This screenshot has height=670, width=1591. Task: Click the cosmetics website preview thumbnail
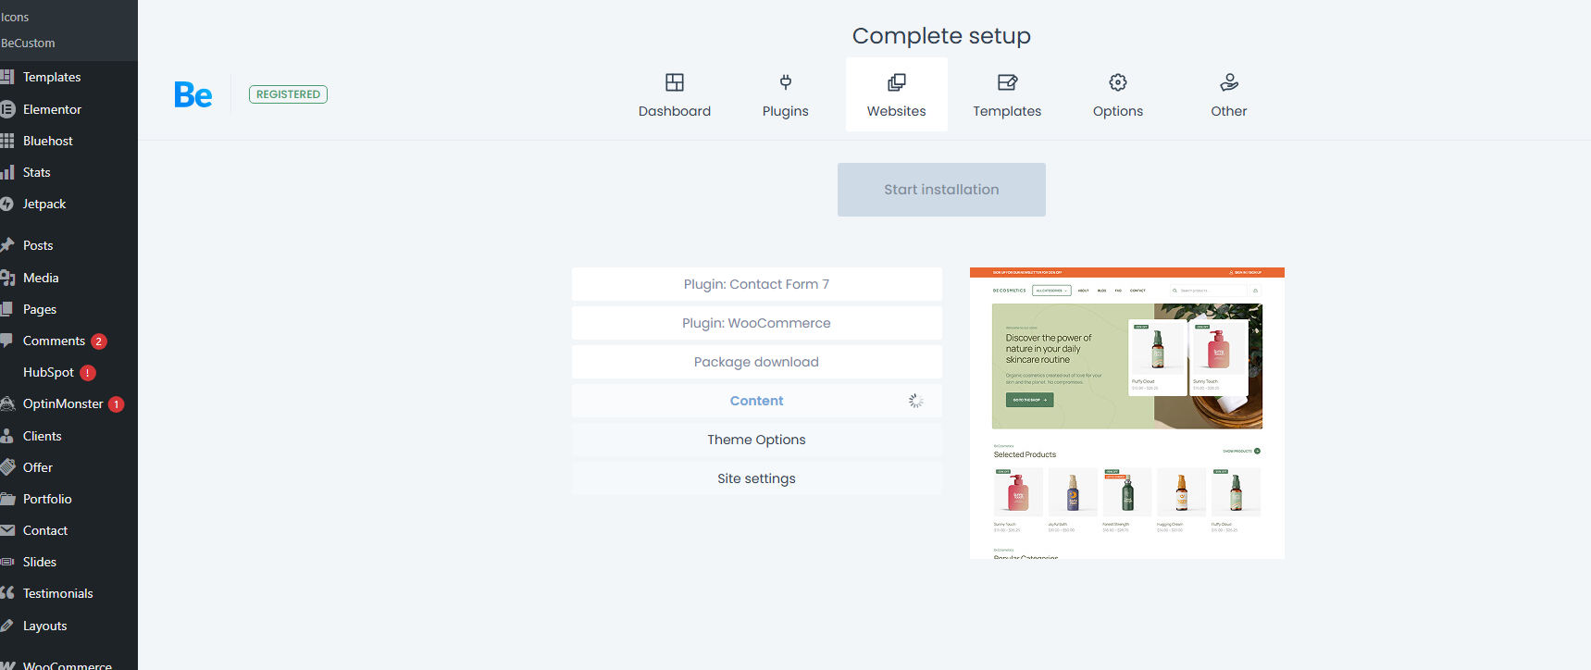point(1126,413)
